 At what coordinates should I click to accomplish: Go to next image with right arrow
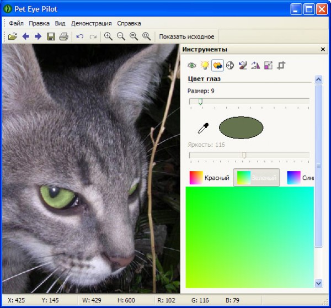38,36
